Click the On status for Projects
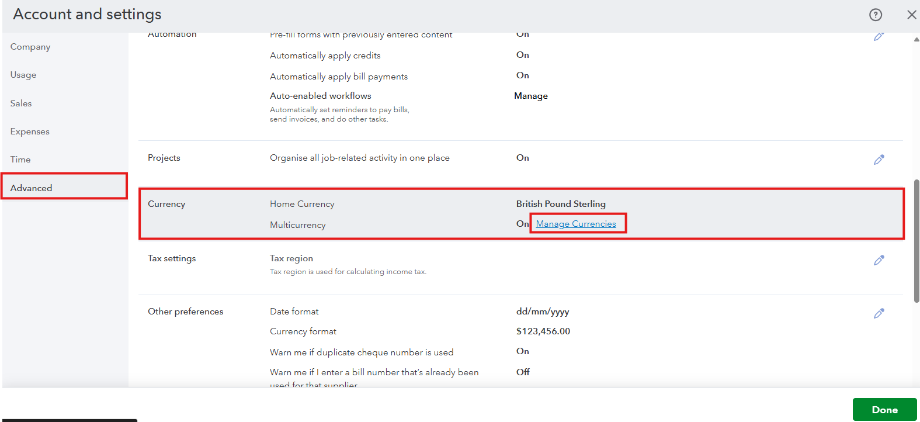The width and height of the screenshot is (920, 422). click(x=522, y=158)
